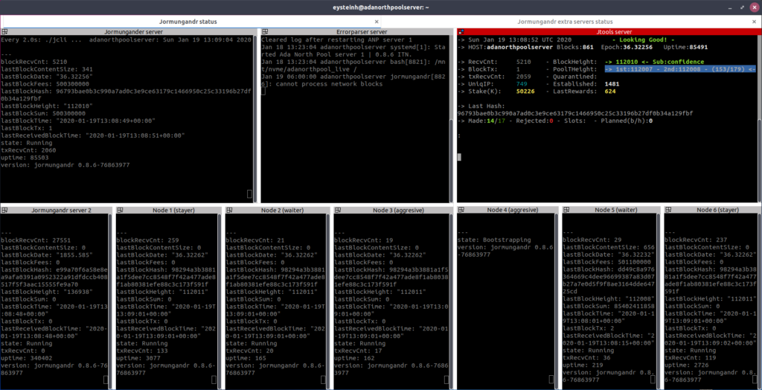Select the Jormungandr server 2 title bar
This screenshot has height=390, width=762.
point(55,210)
